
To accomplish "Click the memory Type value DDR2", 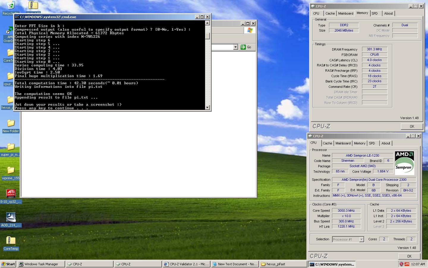I will pyautogui.click(x=344, y=25).
